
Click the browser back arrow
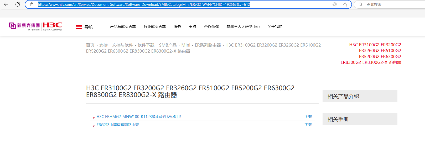(x=6, y=4)
